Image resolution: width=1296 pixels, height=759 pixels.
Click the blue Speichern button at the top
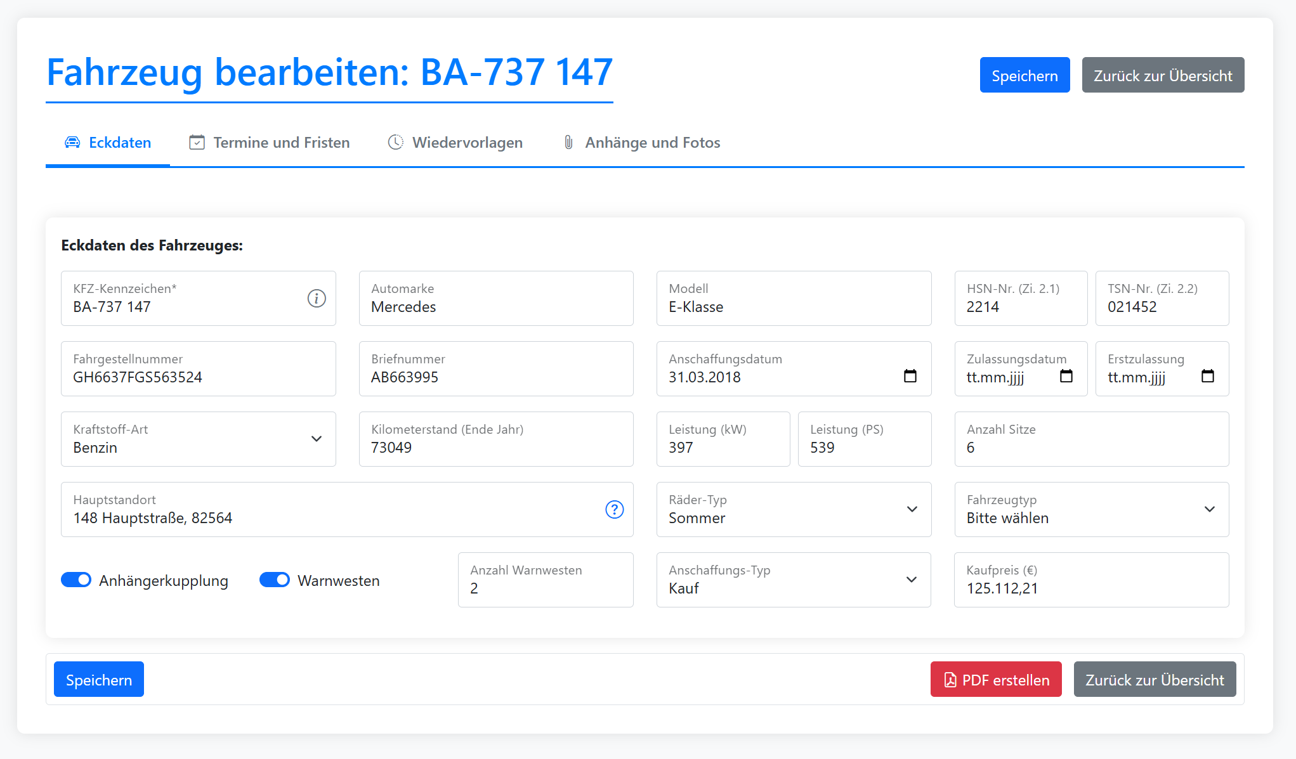point(1024,75)
